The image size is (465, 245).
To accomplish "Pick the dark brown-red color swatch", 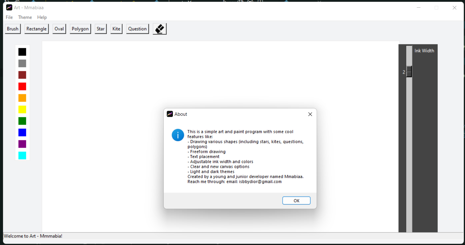I will click(x=22, y=75).
